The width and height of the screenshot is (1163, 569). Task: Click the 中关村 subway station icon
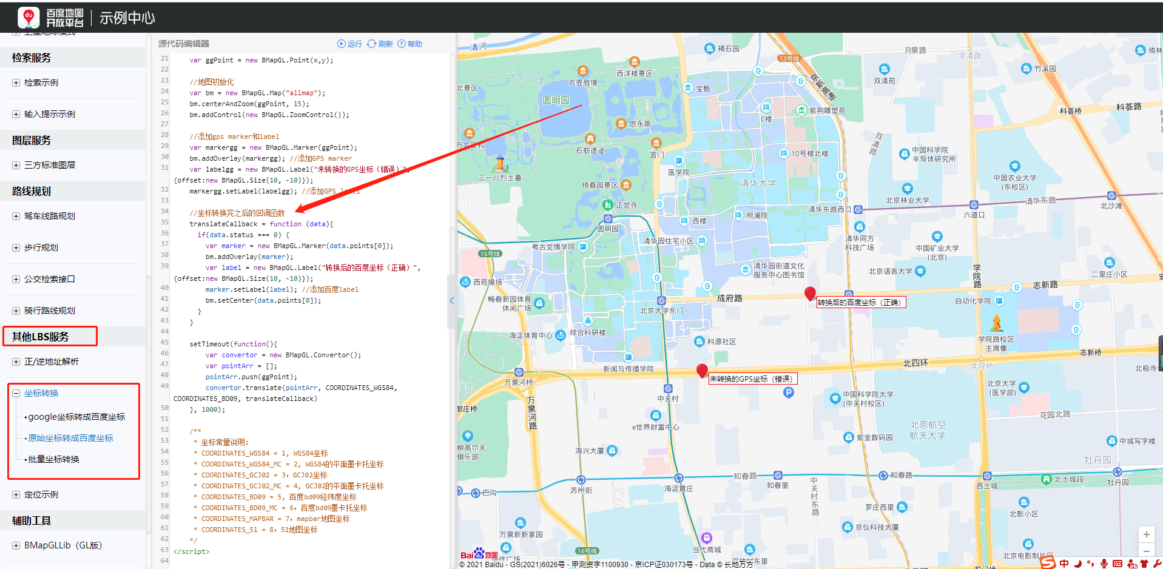pyautogui.click(x=668, y=389)
